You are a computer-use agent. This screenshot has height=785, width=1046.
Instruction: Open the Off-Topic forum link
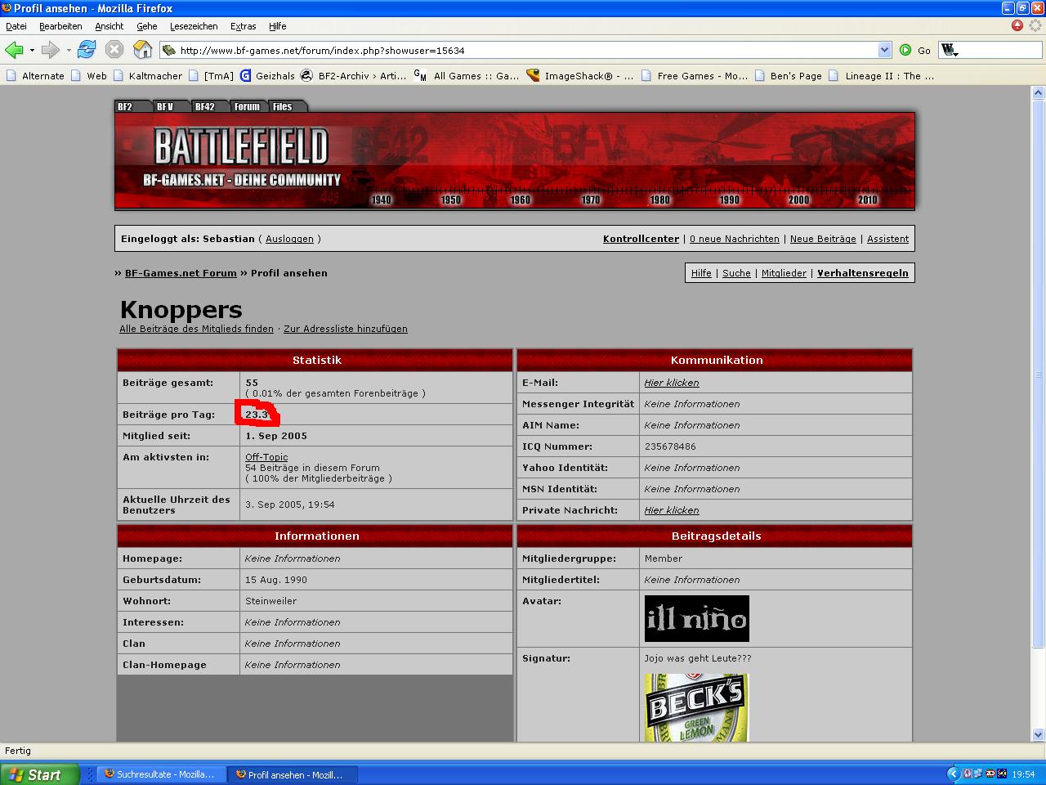pyautogui.click(x=266, y=457)
